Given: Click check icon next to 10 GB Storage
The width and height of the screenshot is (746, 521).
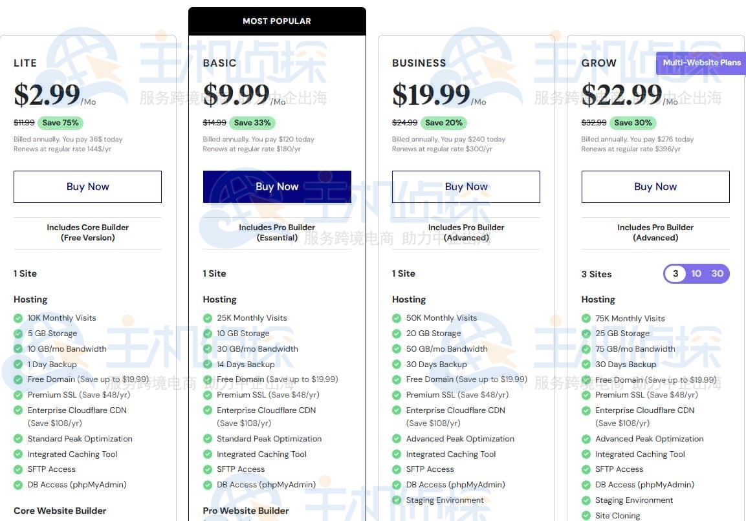Looking at the screenshot, I should click(208, 334).
